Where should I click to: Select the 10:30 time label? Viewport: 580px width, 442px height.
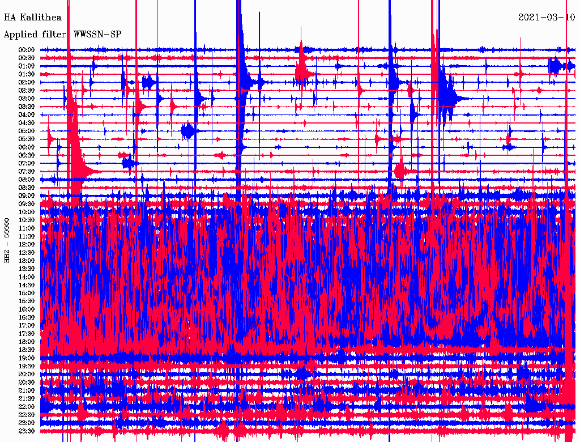(27, 220)
